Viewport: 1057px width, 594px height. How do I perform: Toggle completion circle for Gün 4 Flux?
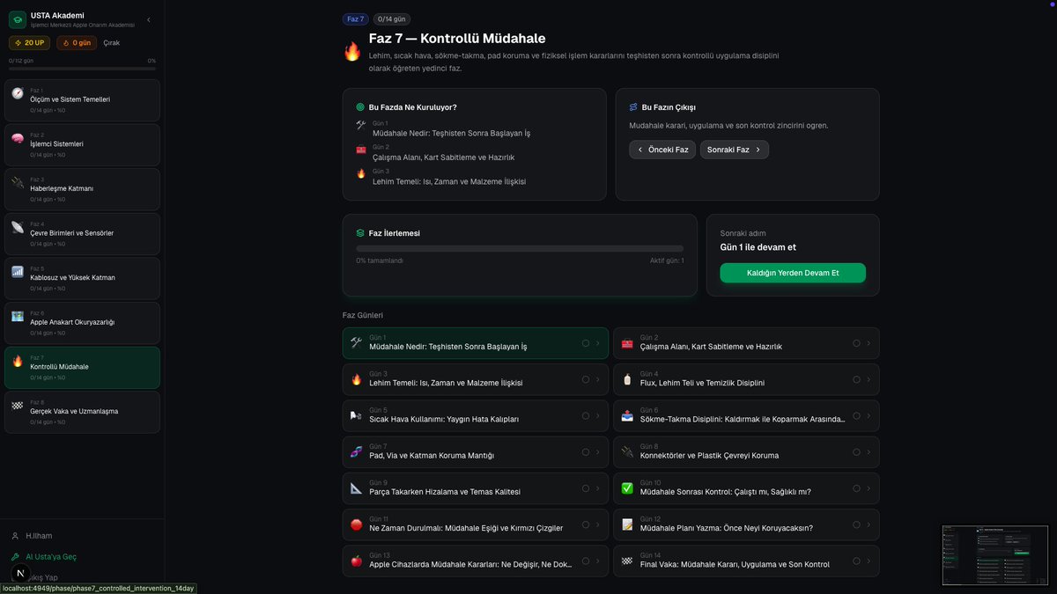856,379
